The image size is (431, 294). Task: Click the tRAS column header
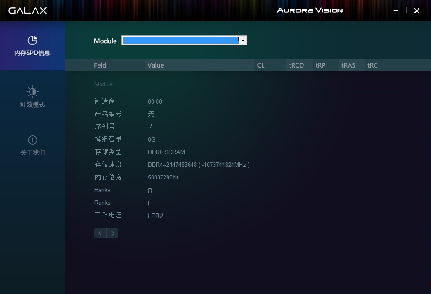(x=348, y=65)
